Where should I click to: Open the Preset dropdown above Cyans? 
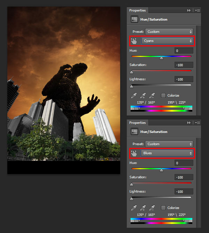click(x=169, y=32)
